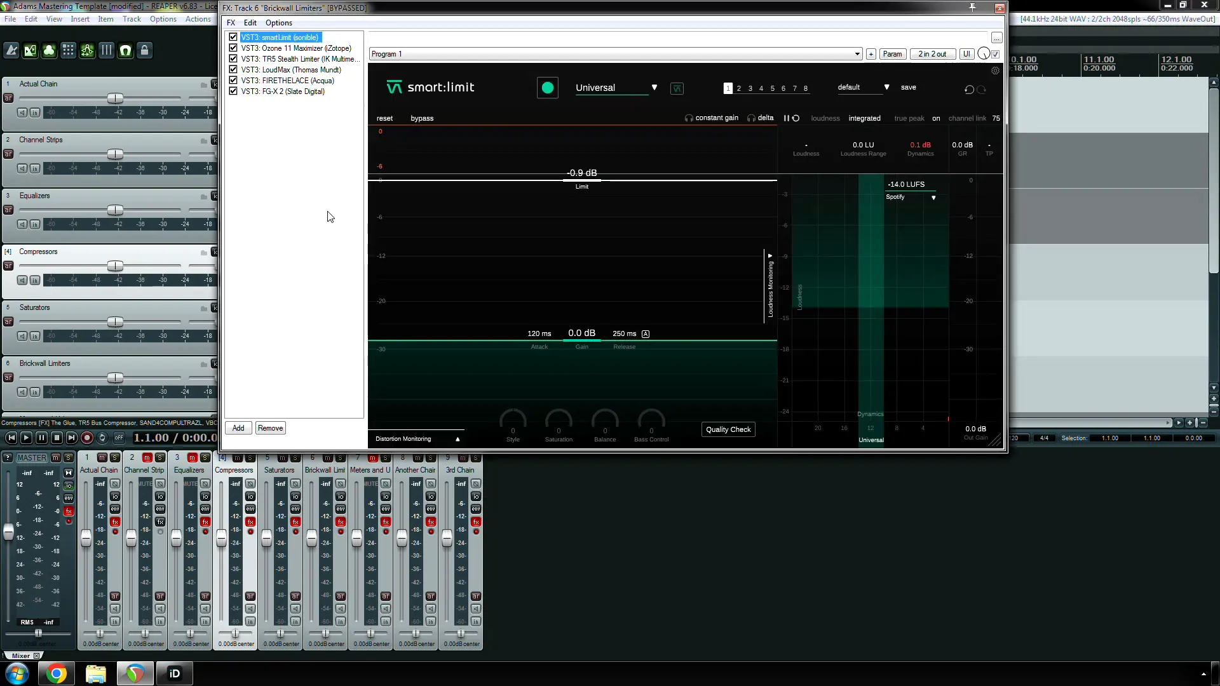Reset the loudness measurement circular arrow
Viewport: 1220px width, 686px height.
tap(796, 118)
